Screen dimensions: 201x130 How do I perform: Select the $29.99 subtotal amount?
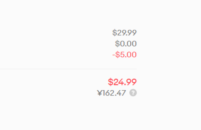124,33
